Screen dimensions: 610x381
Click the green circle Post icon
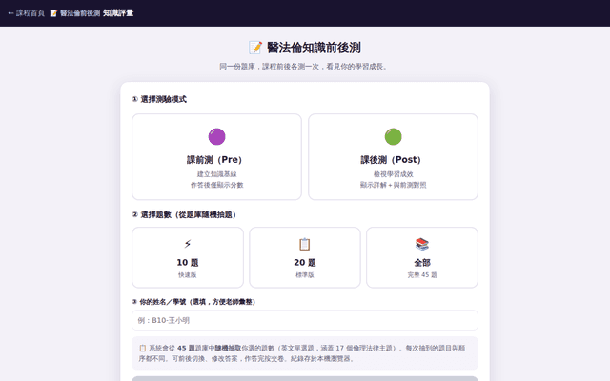pyautogui.click(x=393, y=136)
